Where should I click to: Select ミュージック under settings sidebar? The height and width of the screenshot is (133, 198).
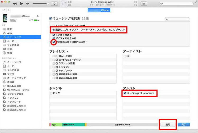(20, 37)
